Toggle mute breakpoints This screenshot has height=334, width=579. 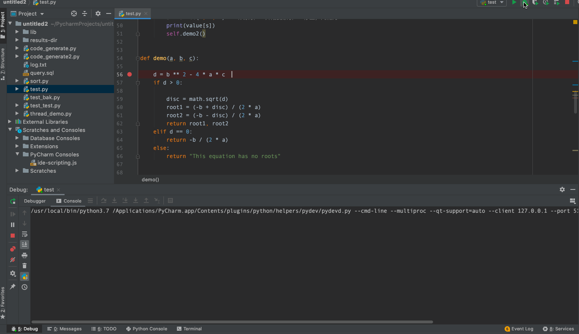point(13,260)
